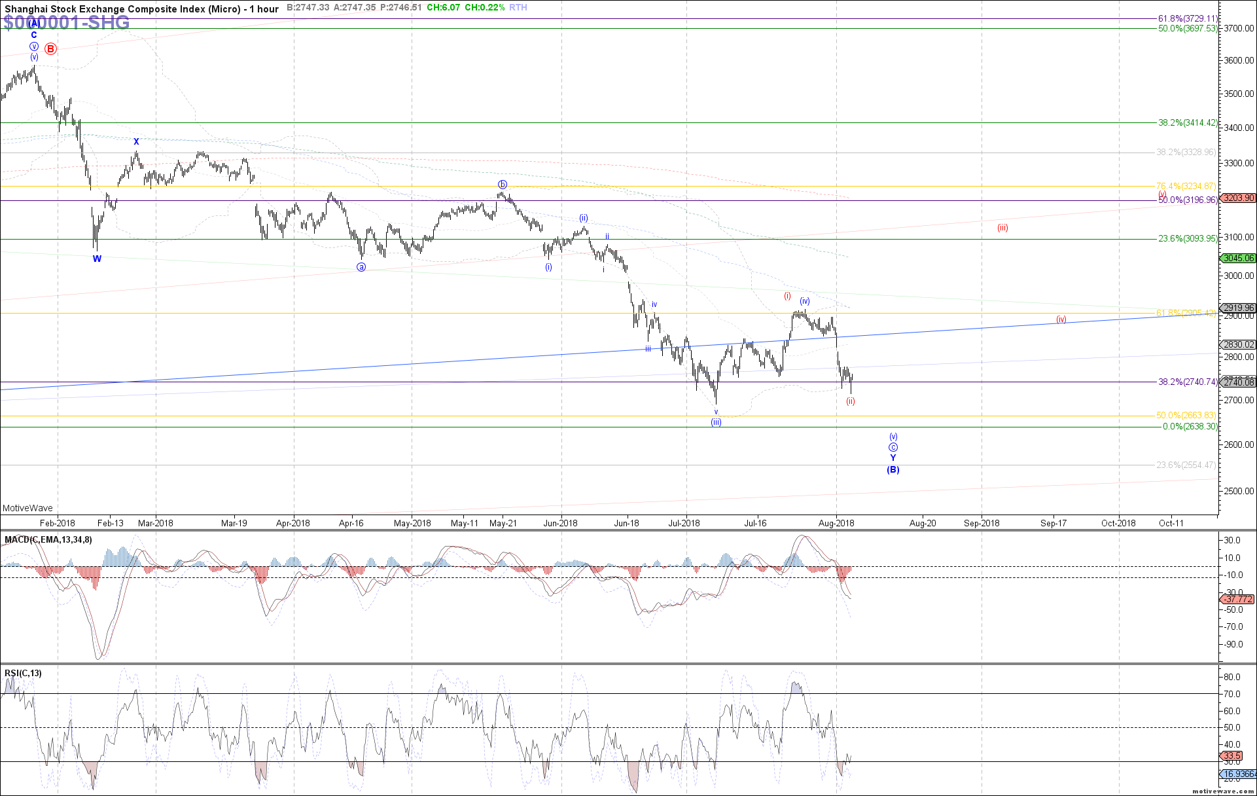Click the 'Aug-2018' date on time axis
The image size is (1257, 796).
tap(836, 523)
